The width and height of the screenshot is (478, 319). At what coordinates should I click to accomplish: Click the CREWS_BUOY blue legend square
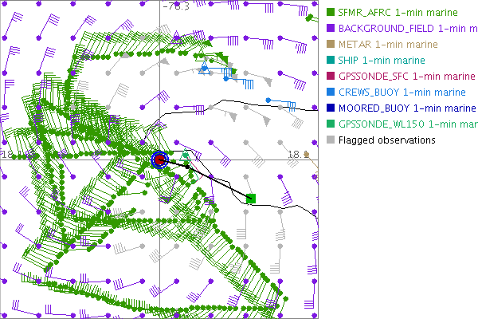(331, 93)
